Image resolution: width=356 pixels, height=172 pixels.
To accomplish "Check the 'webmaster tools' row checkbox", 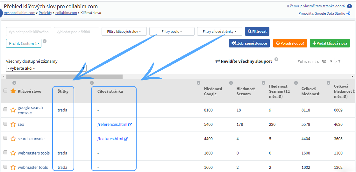I will [x=5, y=167].
